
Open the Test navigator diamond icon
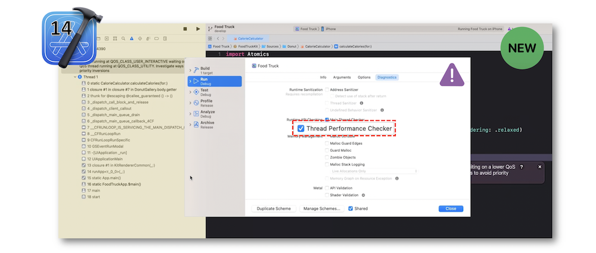(x=140, y=38)
